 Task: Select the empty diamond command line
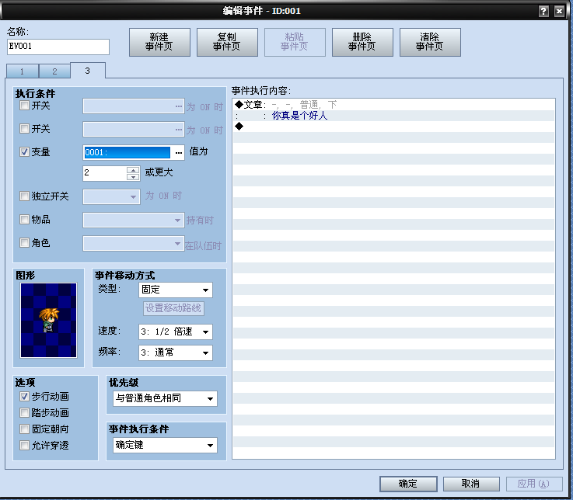(x=393, y=127)
